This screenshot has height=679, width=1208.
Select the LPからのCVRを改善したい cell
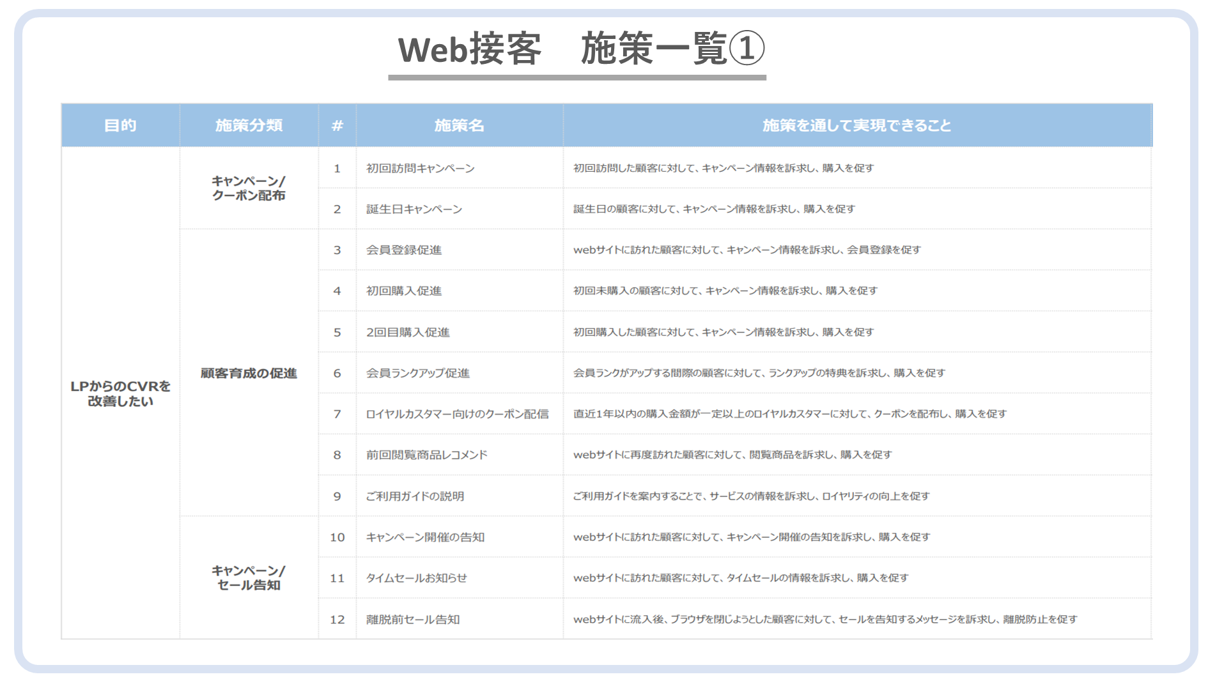120,393
